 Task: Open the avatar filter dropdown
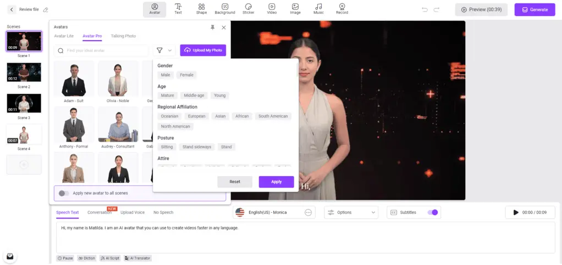coord(164,50)
